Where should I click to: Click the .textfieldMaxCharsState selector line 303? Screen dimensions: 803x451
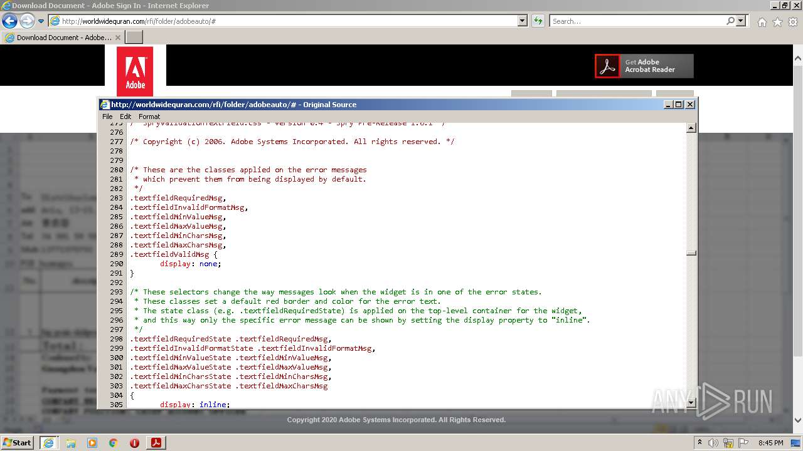point(229,386)
